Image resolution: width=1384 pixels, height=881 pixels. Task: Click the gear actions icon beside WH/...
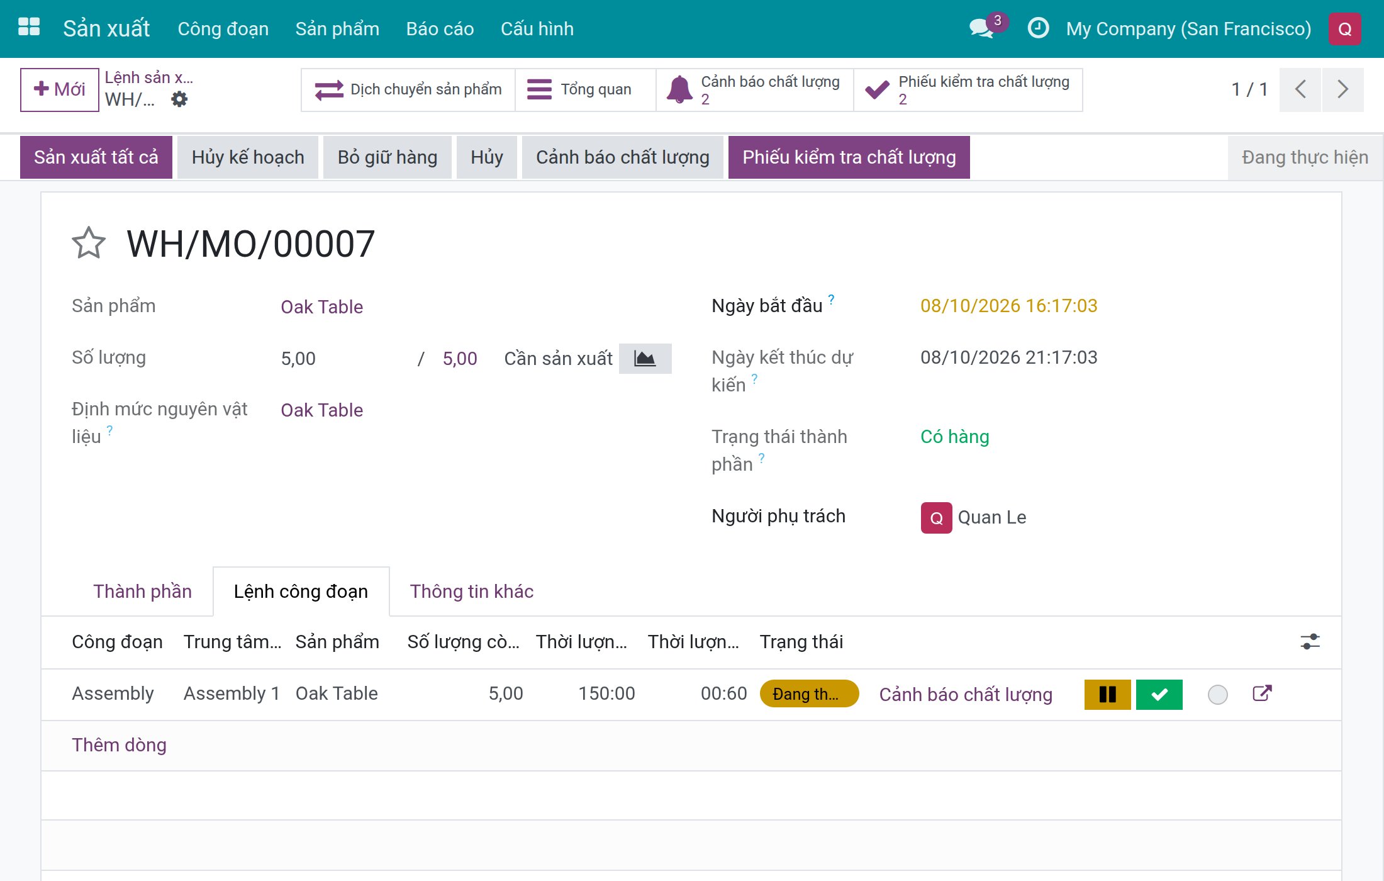tap(179, 99)
